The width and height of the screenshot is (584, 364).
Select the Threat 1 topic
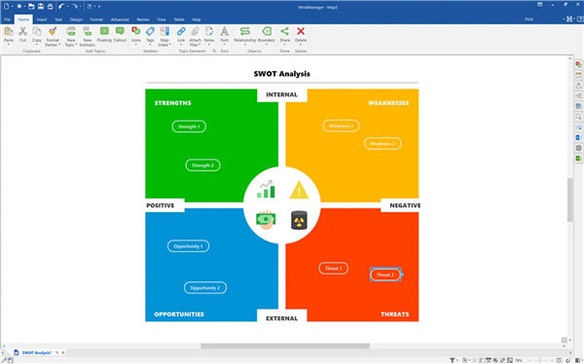coord(333,269)
